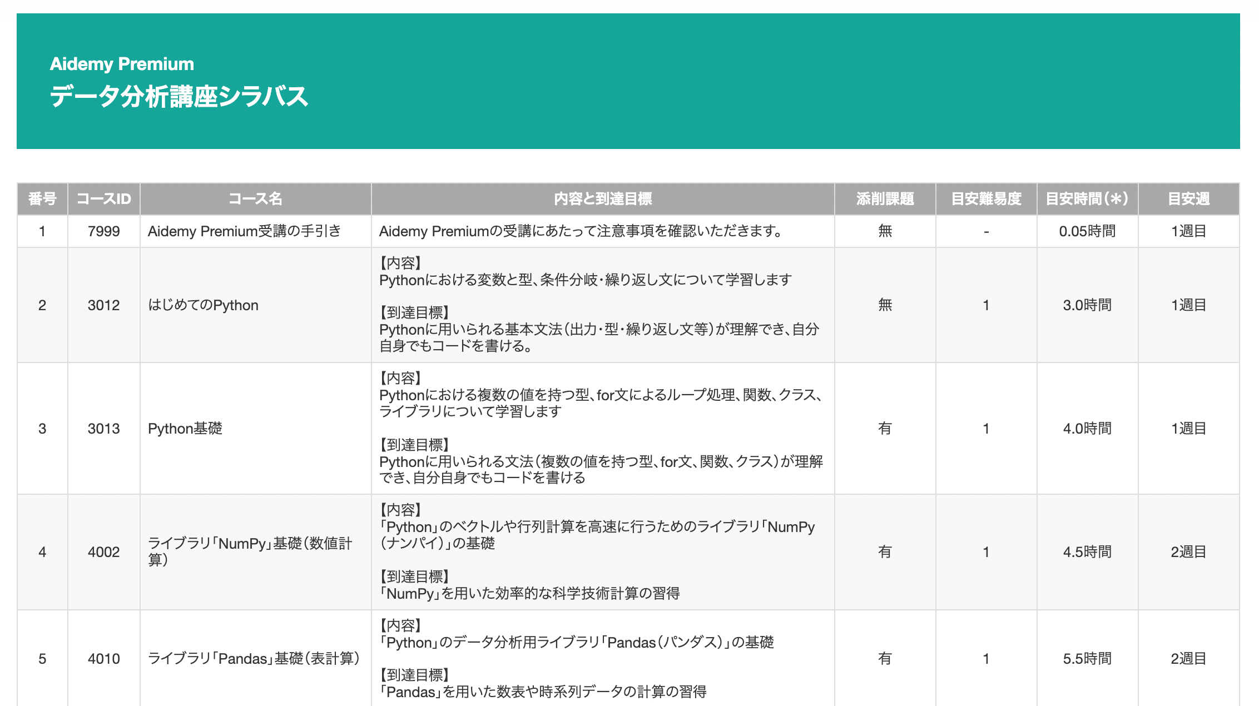The height and width of the screenshot is (706, 1259).
Task: Click 「NumPy」を用いた効率的な科学技術計算 goal text
Action: click(529, 594)
